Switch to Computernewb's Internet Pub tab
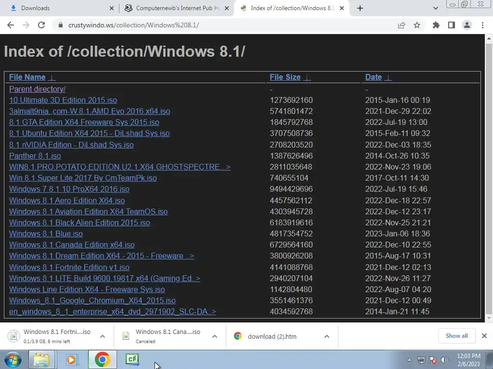 click(x=177, y=8)
